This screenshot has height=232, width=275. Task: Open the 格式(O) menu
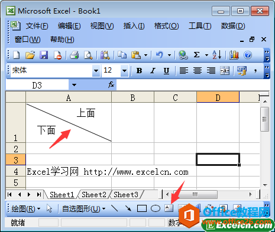166,26
